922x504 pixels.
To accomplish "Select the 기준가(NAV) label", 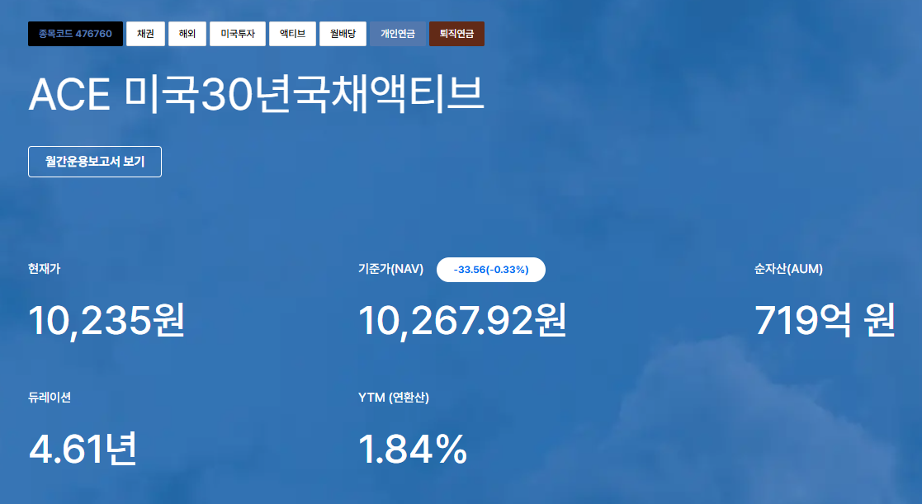I will [x=391, y=269].
